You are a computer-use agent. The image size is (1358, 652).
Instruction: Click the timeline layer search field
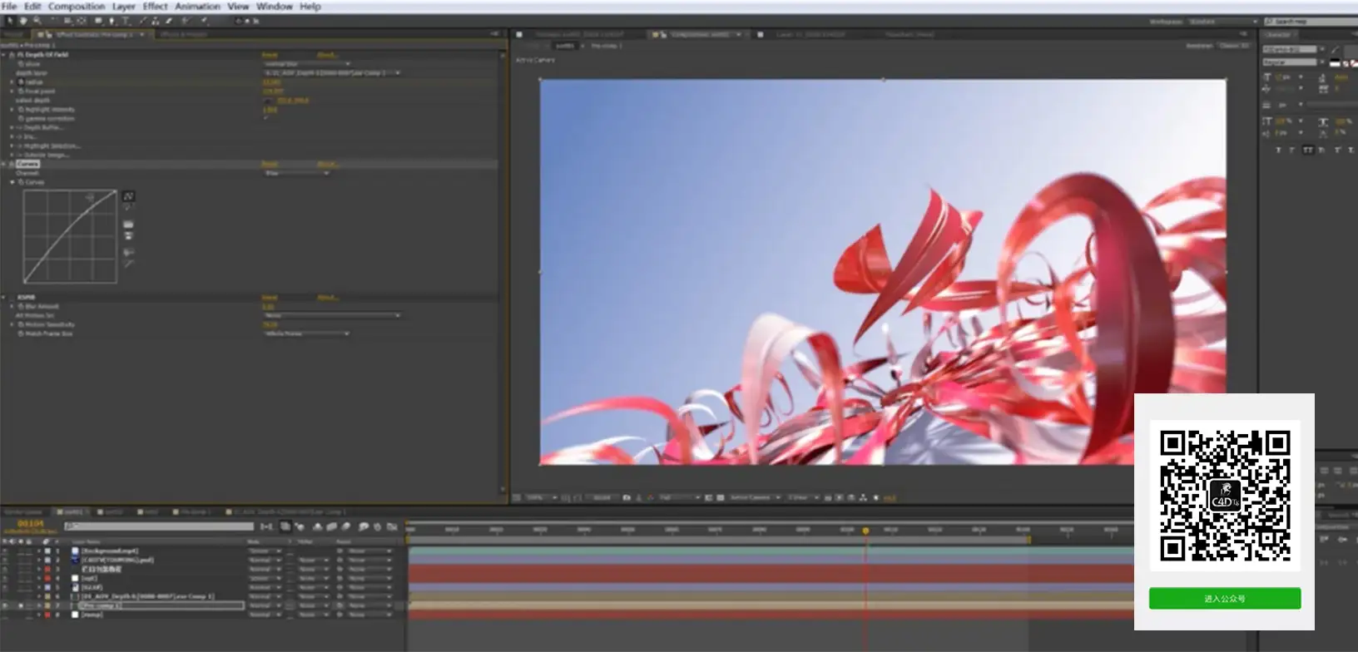[x=159, y=526]
